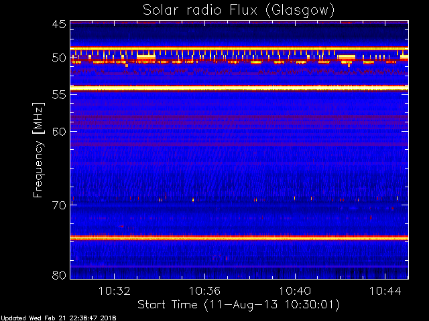
Task: Click the 'Updated Wed Feb 21 22:36:47 2018' timestamp
Action: click(58, 318)
